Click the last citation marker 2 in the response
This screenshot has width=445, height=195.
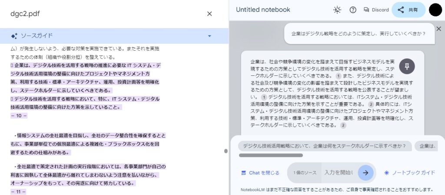(343, 125)
